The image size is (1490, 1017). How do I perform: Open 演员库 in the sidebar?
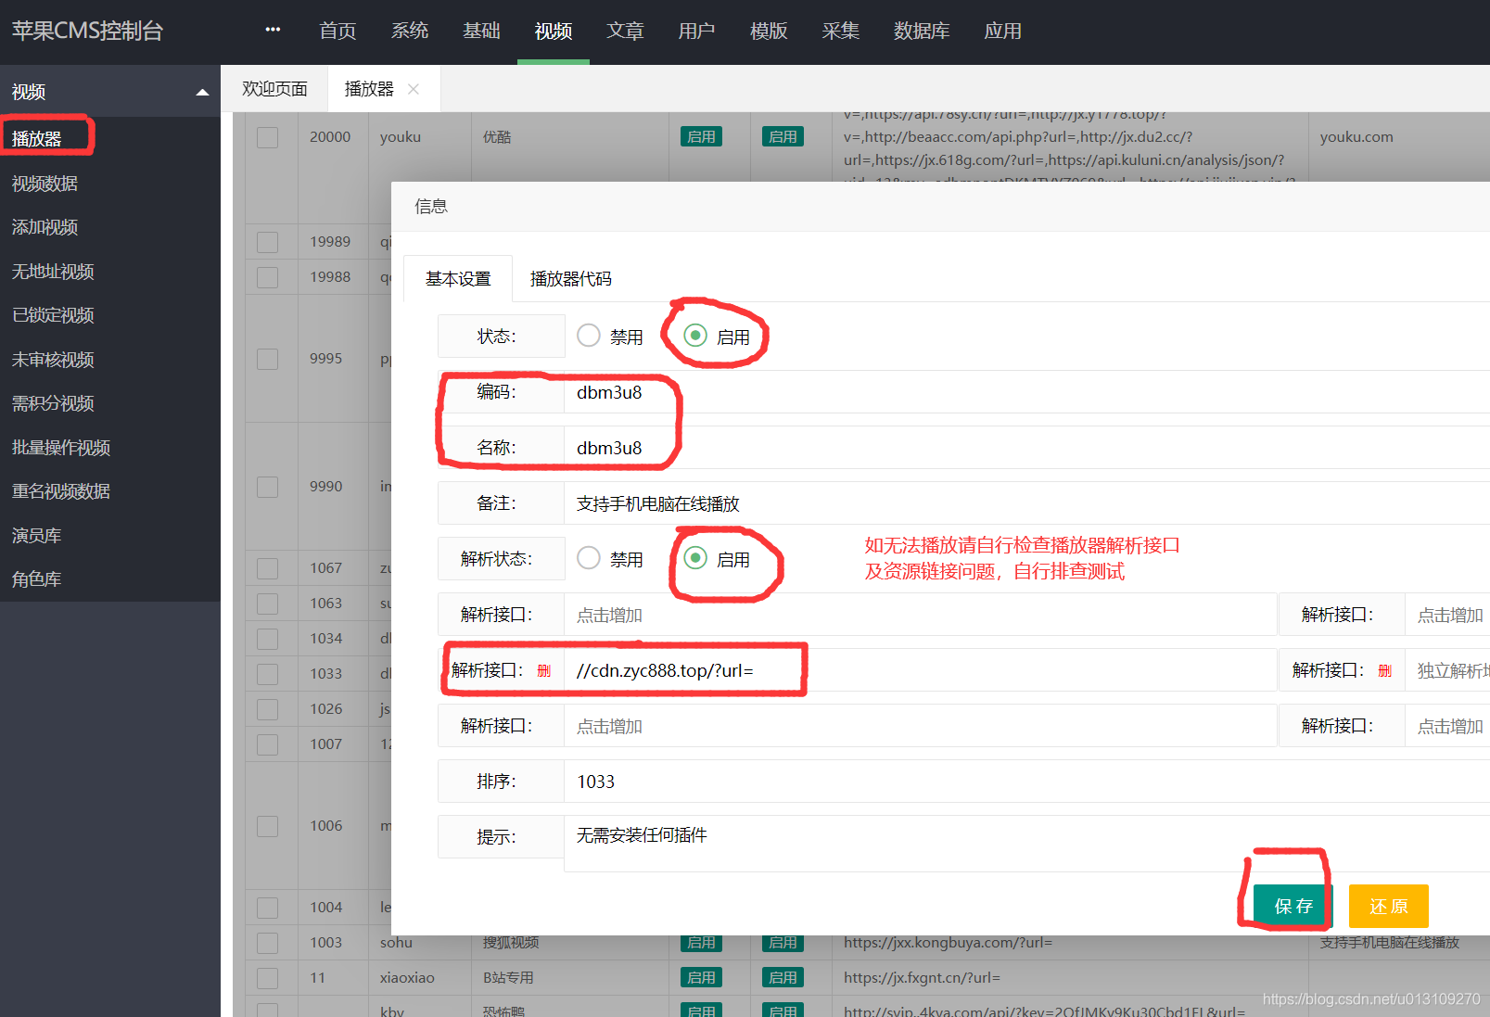click(37, 536)
